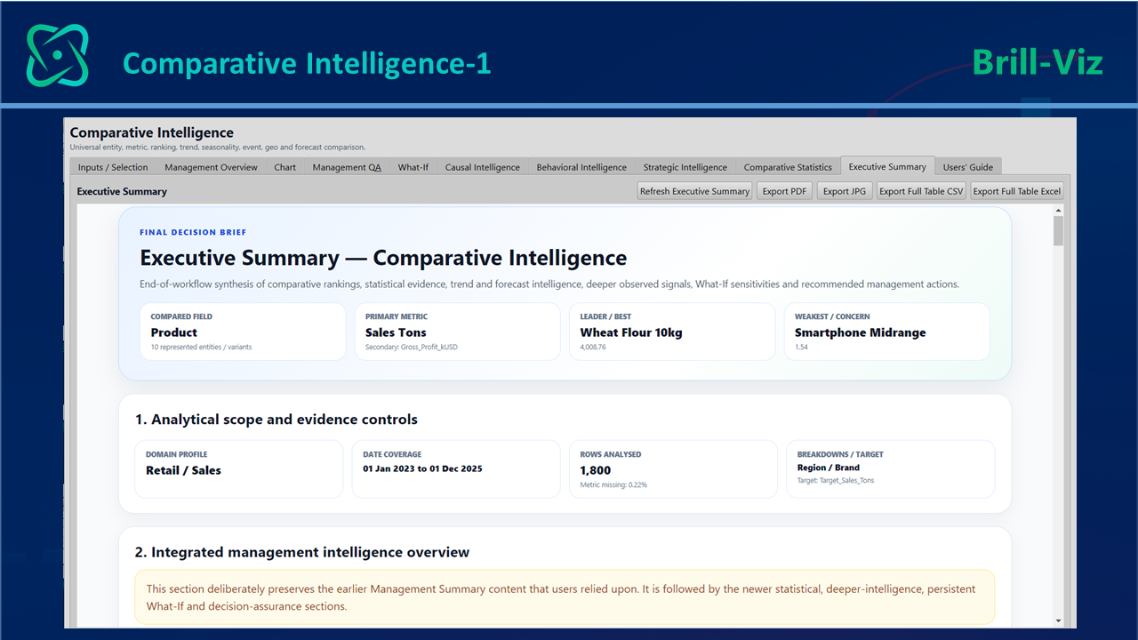Click the 'Comparative Intelligence' window heading
The width and height of the screenshot is (1138, 640).
(x=152, y=132)
